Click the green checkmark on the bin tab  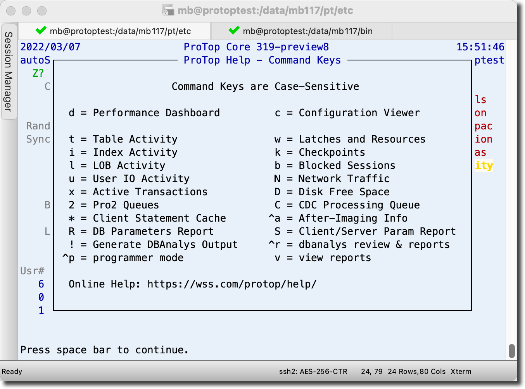pos(234,31)
